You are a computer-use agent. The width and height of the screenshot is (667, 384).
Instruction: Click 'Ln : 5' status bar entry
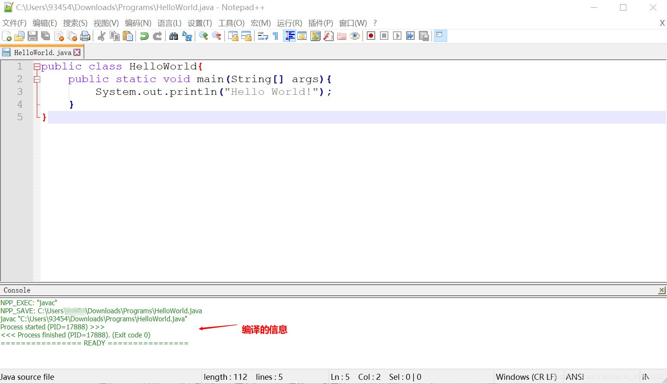pyautogui.click(x=340, y=377)
